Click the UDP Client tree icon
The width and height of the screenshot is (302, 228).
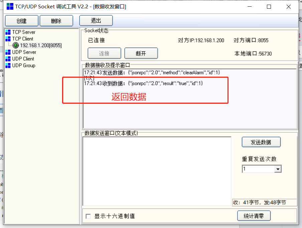8,59
